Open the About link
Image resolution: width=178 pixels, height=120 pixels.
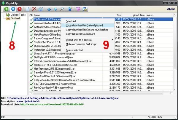click(171, 9)
